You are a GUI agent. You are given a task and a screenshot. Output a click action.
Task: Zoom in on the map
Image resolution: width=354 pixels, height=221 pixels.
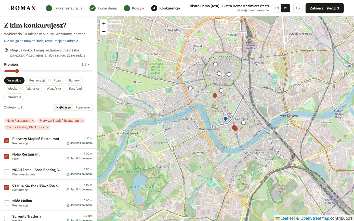click(104, 24)
